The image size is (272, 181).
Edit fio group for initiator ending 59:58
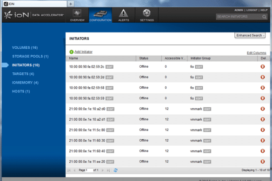(x=199, y=88)
